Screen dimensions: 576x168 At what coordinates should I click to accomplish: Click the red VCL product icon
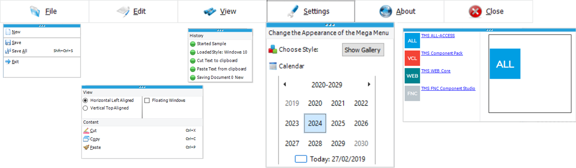point(412,58)
